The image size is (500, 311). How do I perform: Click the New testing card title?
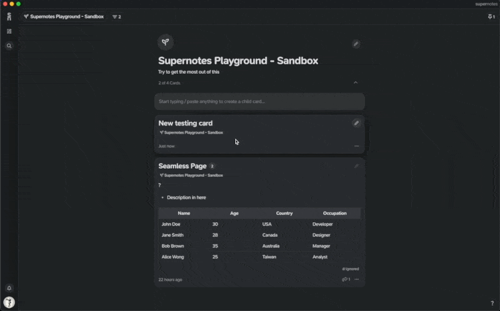tap(185, 123)
